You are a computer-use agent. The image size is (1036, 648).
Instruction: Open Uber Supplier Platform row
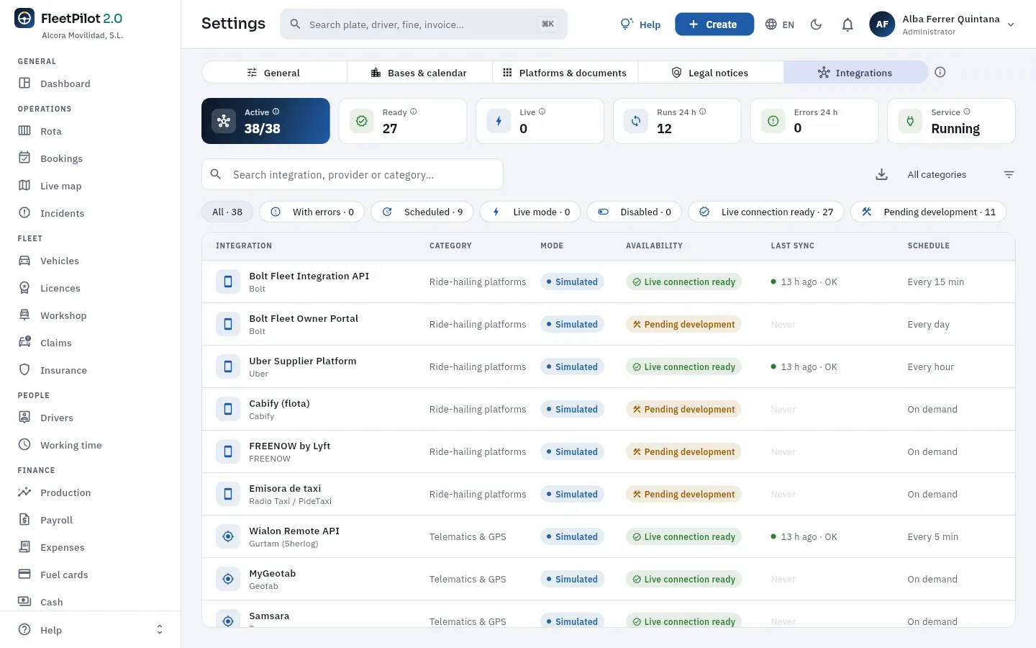click(609, 366)
